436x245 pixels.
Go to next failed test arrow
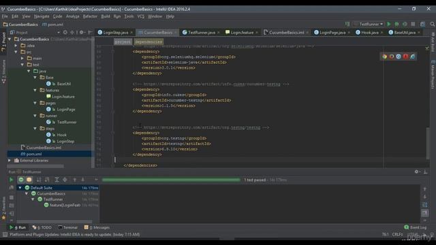(x=82, y=180)
